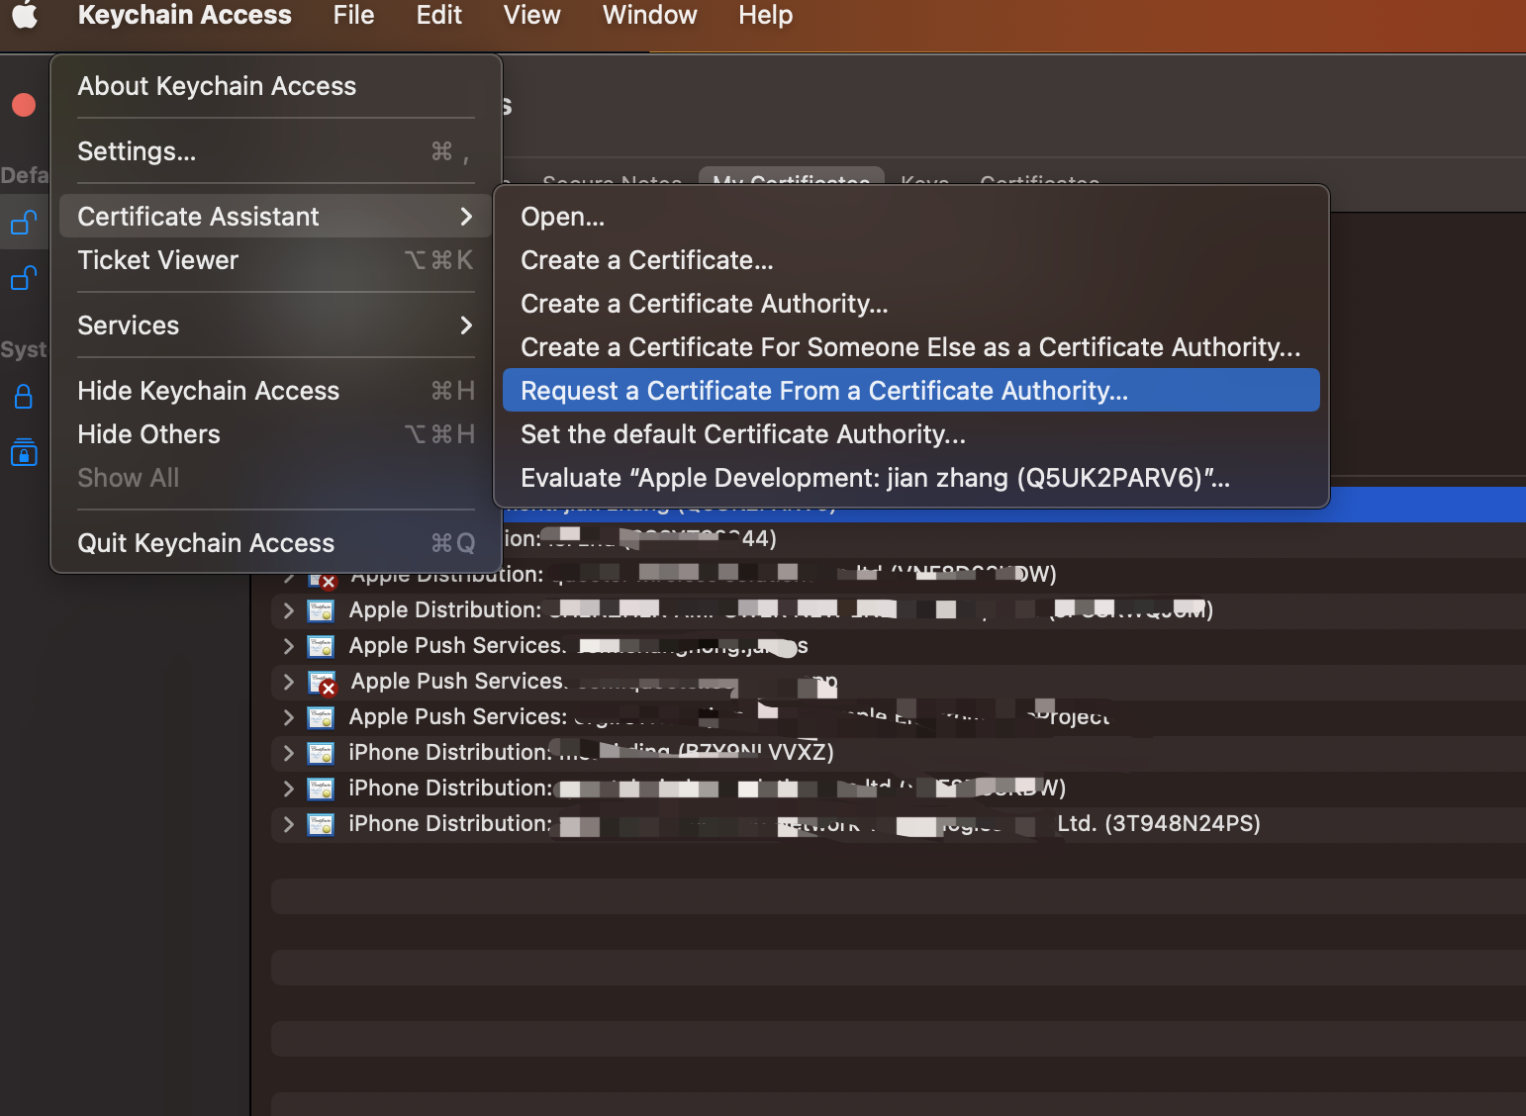Open the File menu
Viewport: 1526px width, 1116px height.
(x=353, y=15)
